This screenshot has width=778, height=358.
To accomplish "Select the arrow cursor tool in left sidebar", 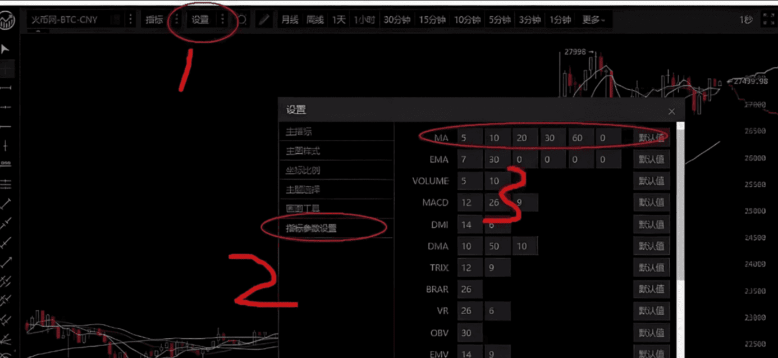I will [x=6, y=49].
